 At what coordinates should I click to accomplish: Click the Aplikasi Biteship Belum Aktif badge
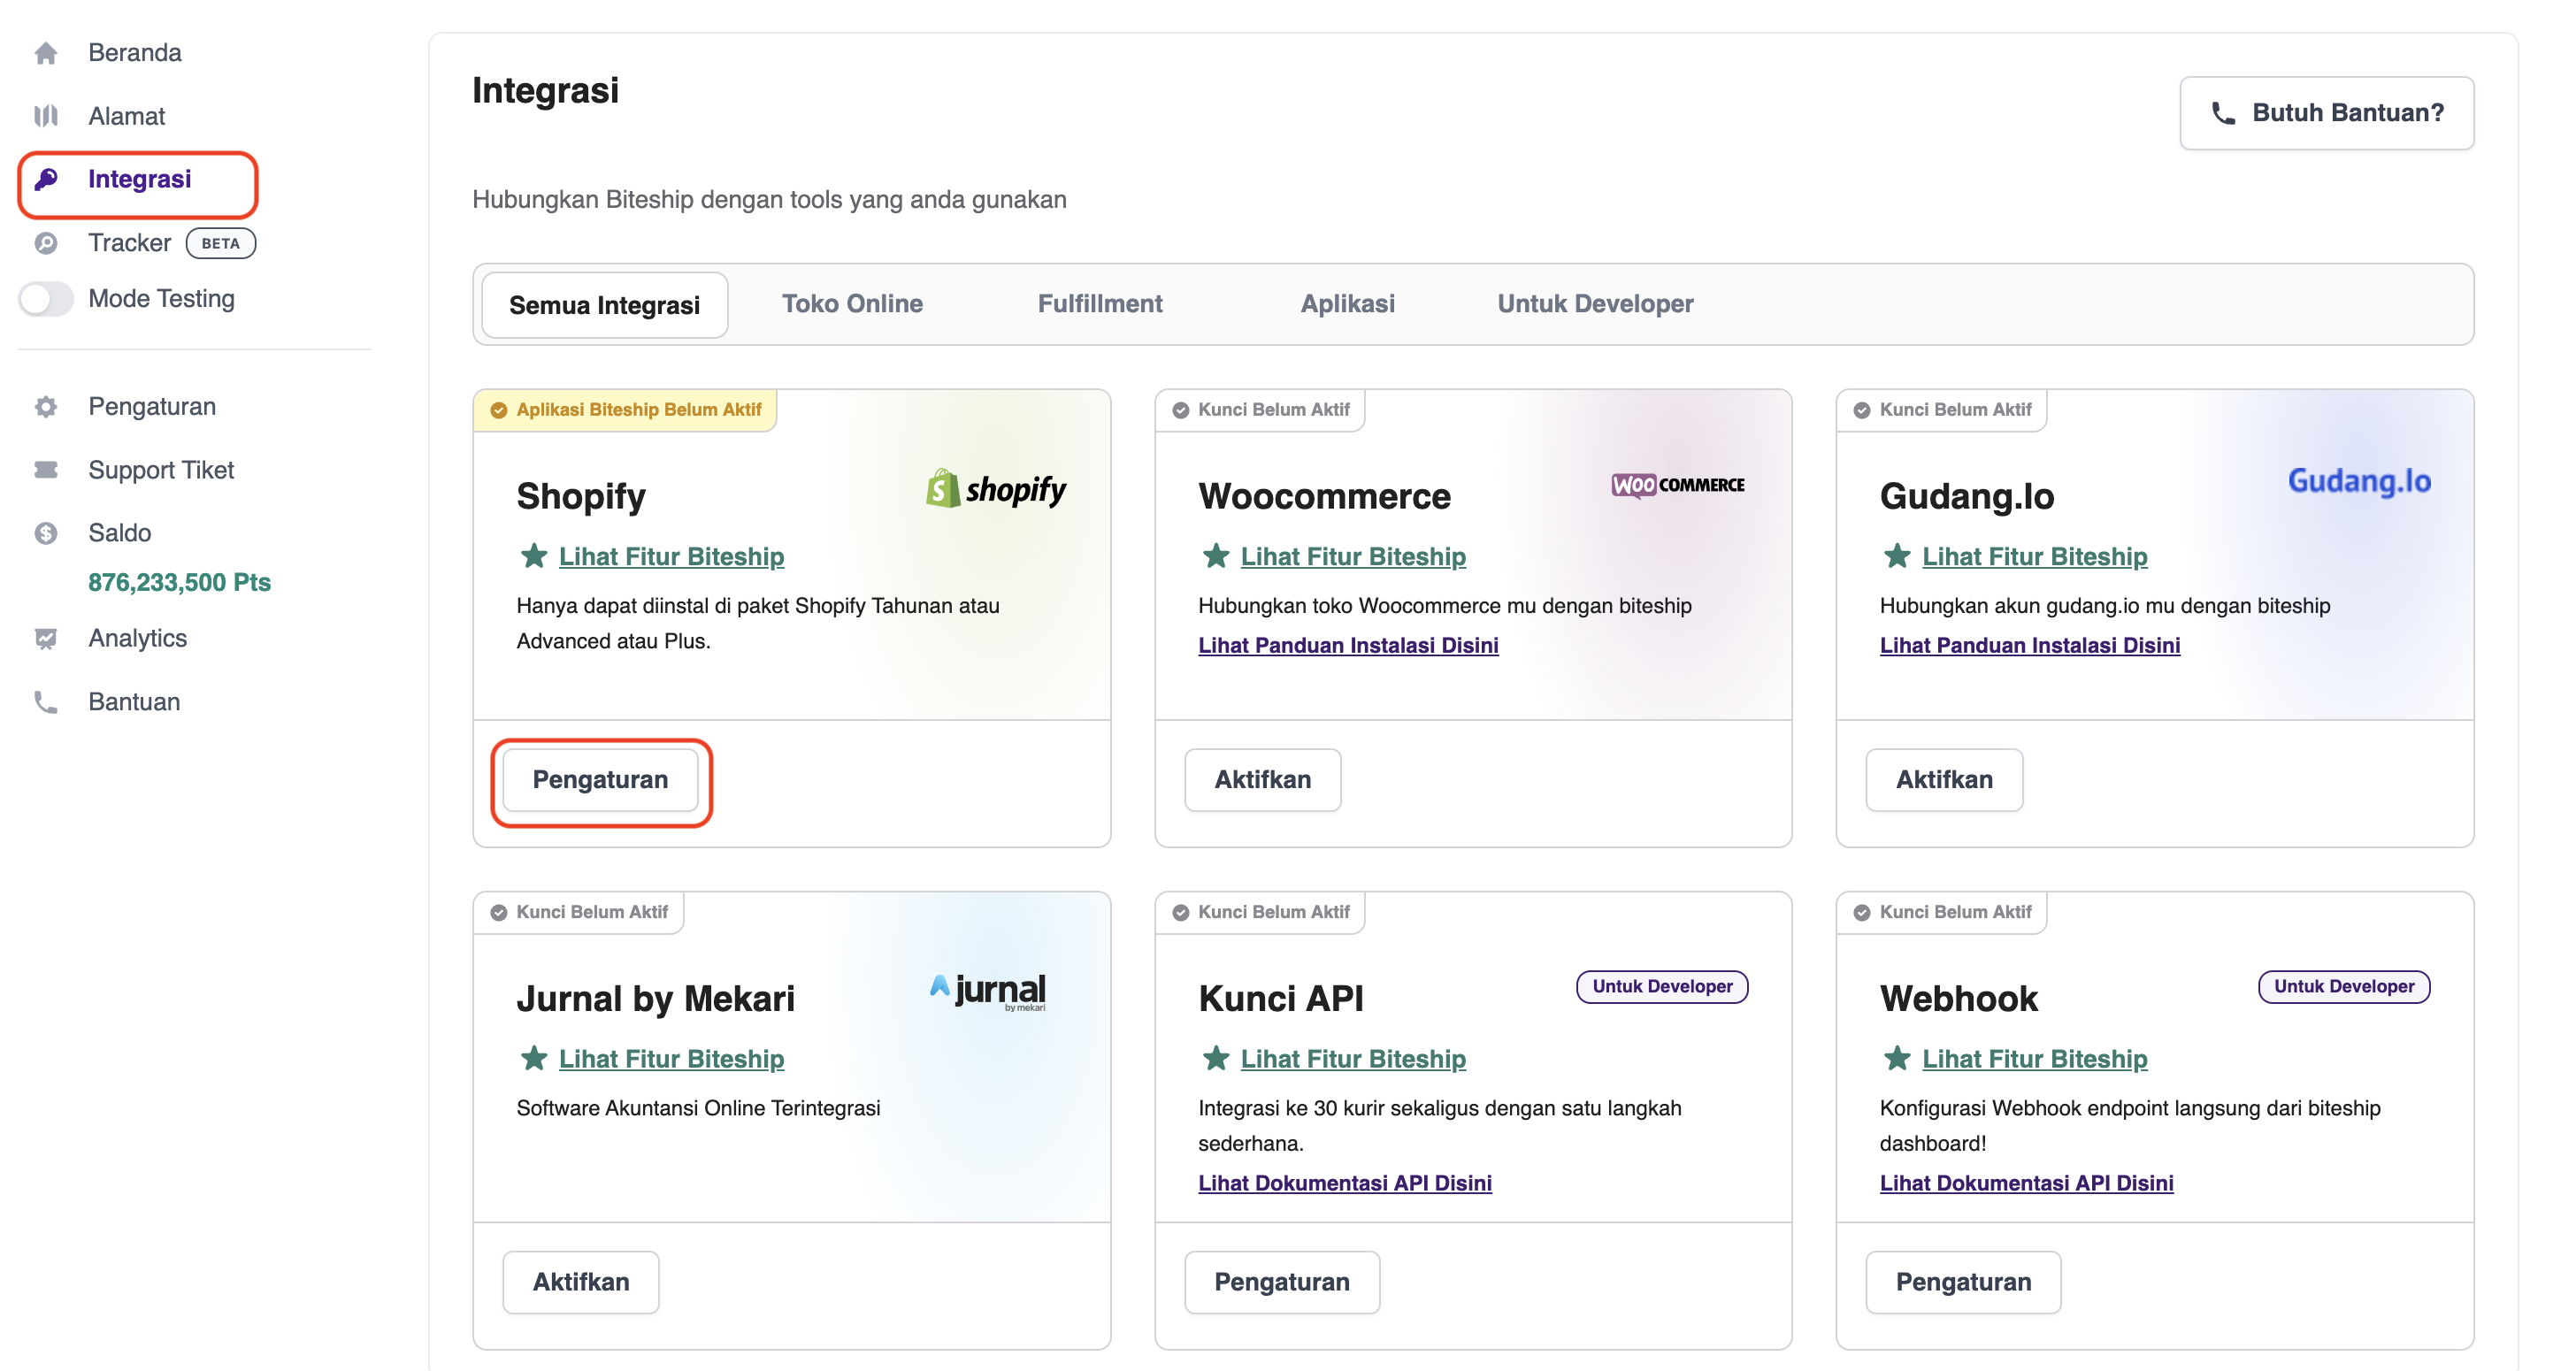point(626,410)
